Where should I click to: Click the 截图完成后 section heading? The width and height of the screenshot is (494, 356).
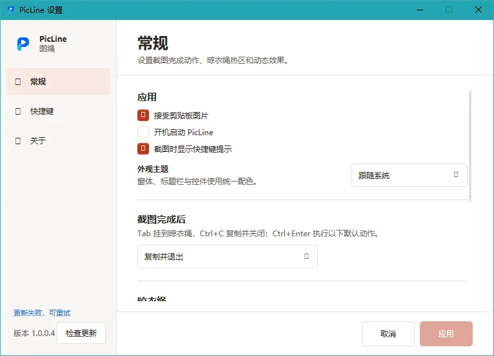[161, 219]
